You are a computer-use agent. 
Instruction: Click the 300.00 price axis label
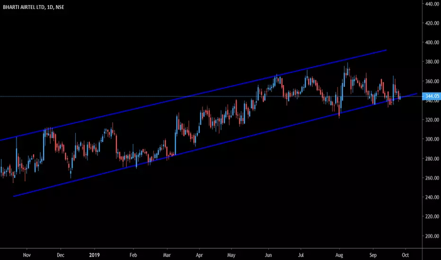click(x=432, y=139)
